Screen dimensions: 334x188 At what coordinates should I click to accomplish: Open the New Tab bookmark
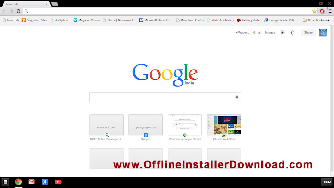(x=10, y=20)
